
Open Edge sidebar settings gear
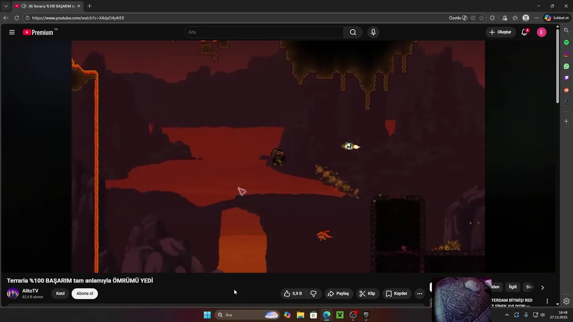coord(566,301)
